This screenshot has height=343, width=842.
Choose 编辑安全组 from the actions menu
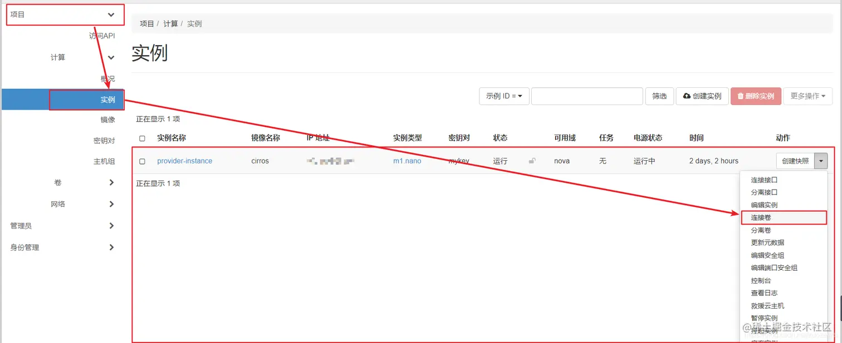point(767,255)
